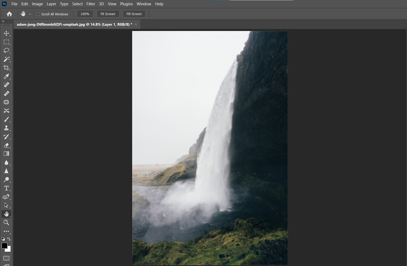
Task: Open the current tool preset Hand icon
Action: [23, 14]
